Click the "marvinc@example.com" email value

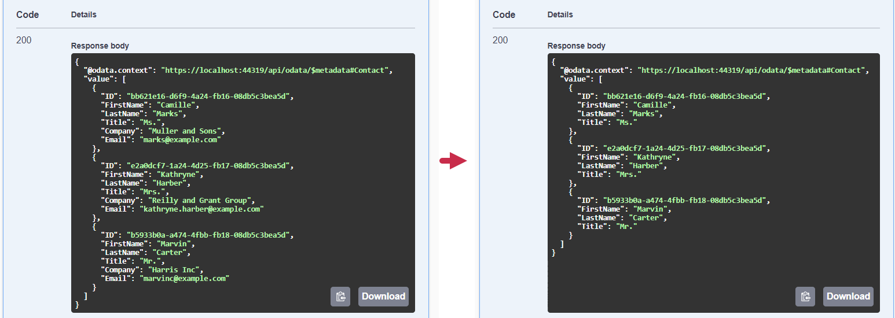184,279
